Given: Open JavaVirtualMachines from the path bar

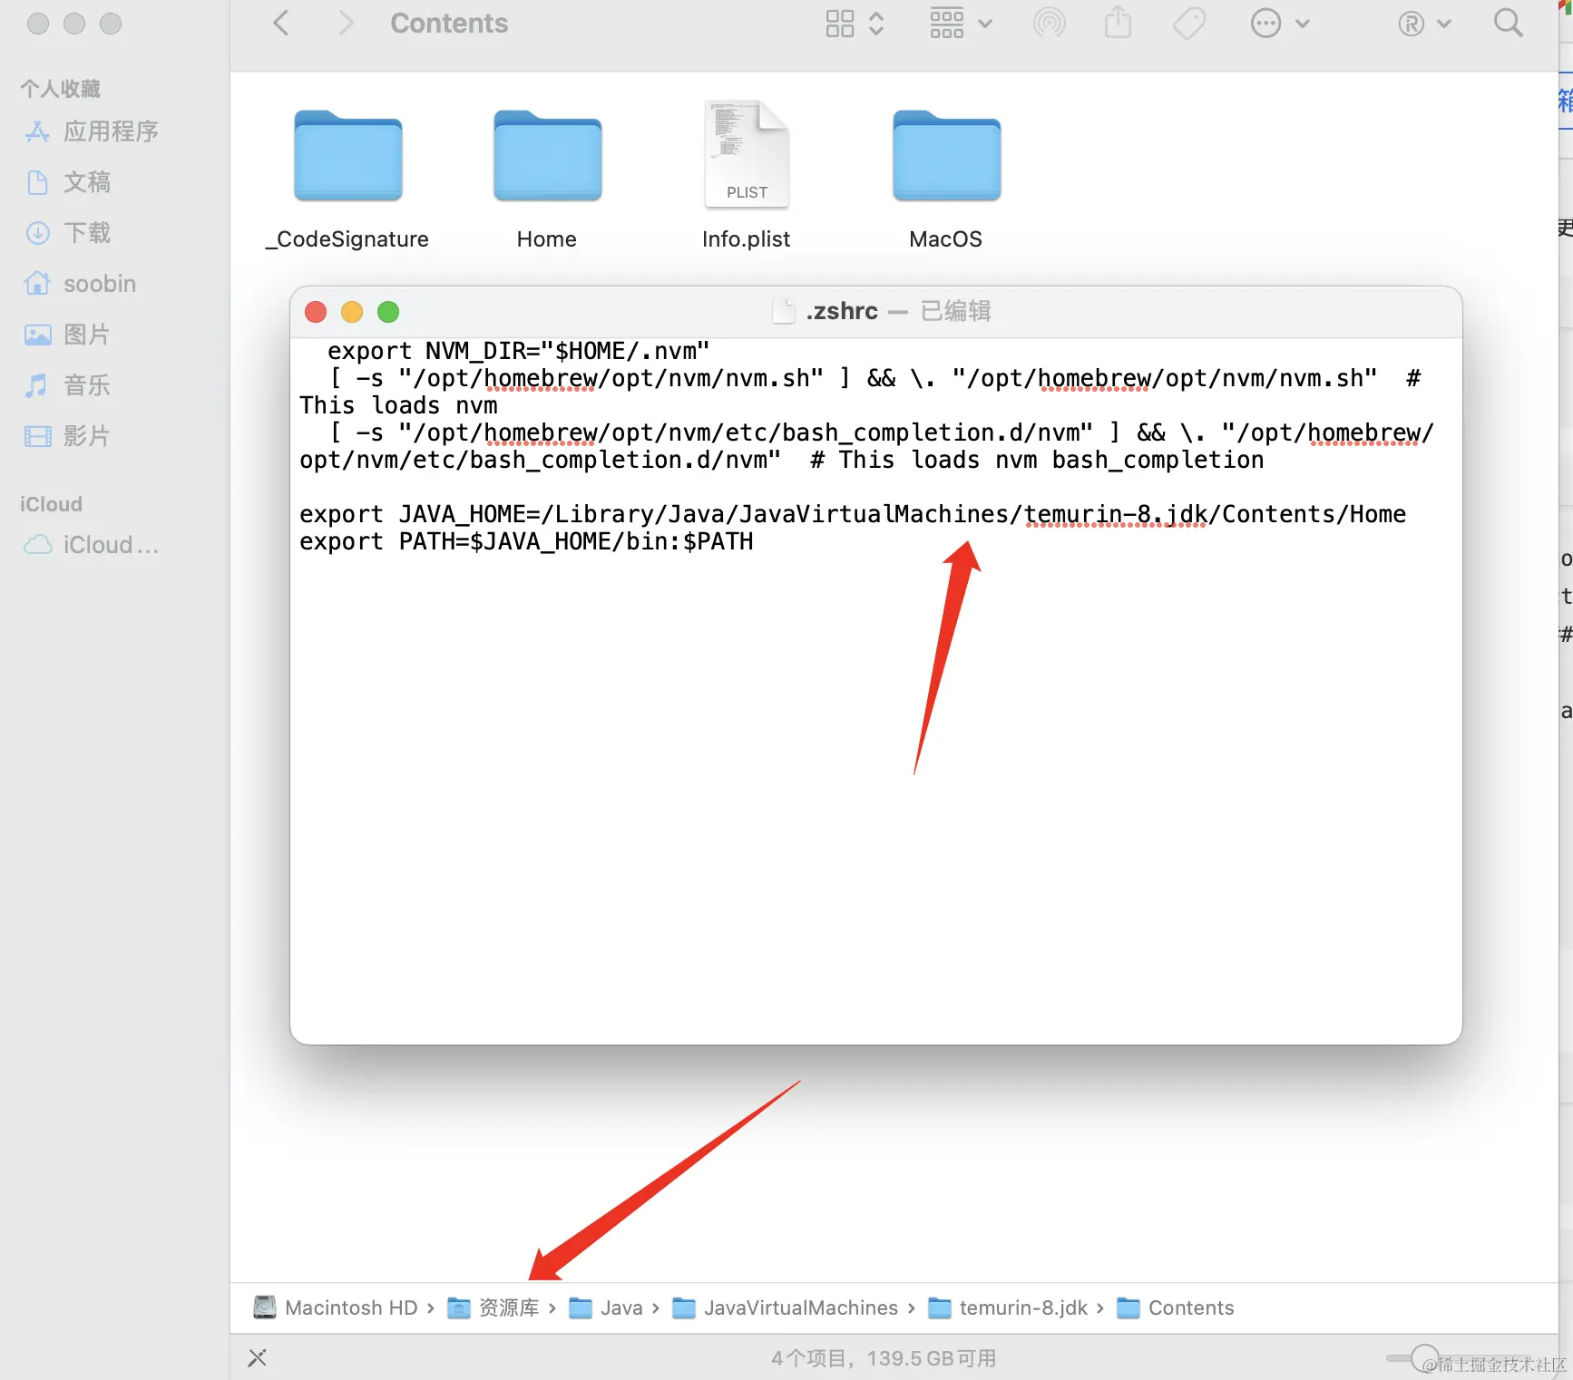Looking at the screenshot, I should coord(799,1307).
